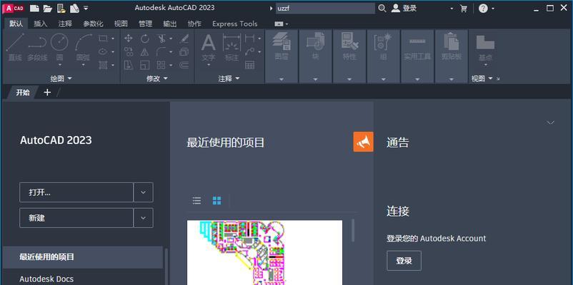
Task: Select the Arc (圆弧) tool
Action: [83, 49]
